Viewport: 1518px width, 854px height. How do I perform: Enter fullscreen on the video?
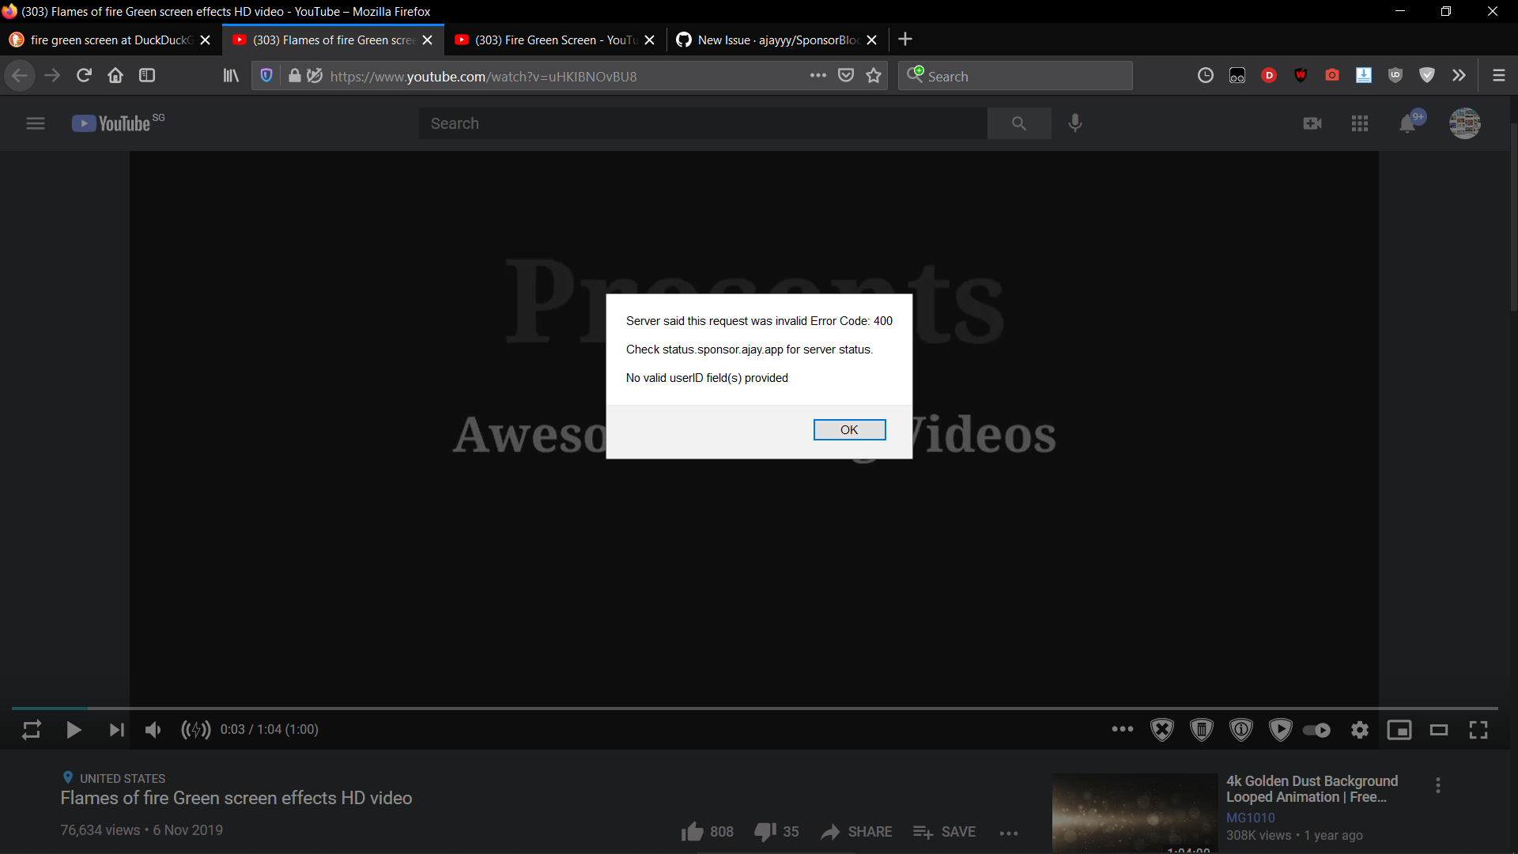click(1478, 730)
